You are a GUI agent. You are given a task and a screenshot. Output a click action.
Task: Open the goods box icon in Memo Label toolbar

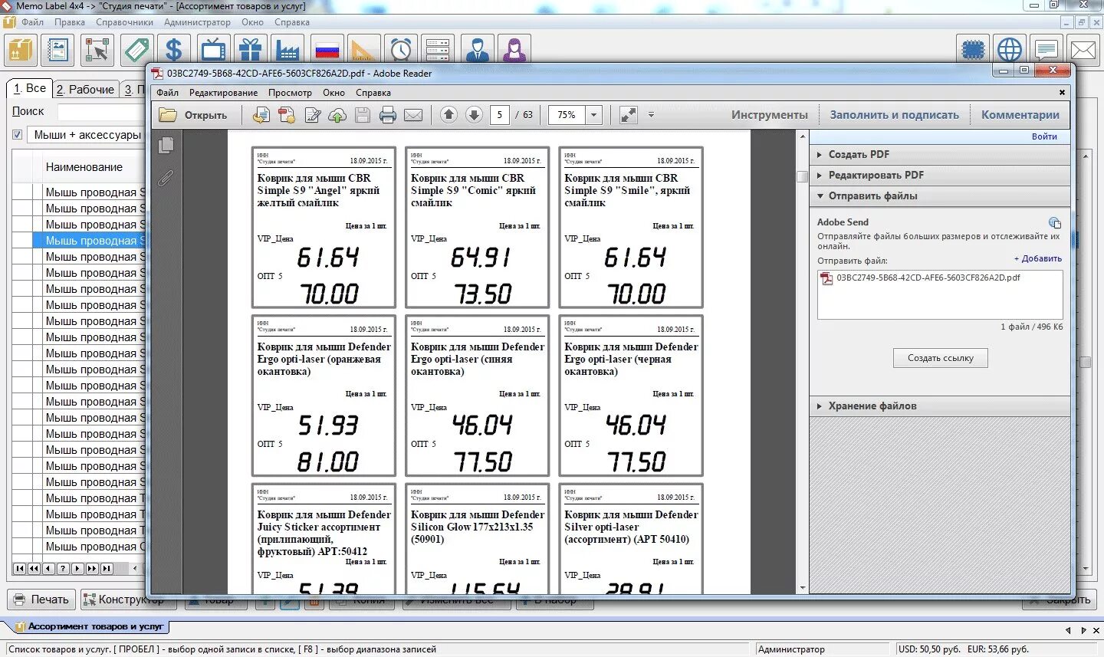click(x=21, y=51)
